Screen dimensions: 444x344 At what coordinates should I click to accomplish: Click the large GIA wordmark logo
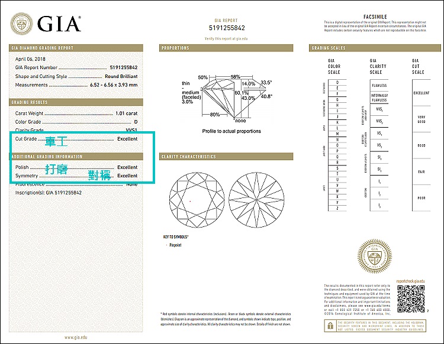(59, 24)
